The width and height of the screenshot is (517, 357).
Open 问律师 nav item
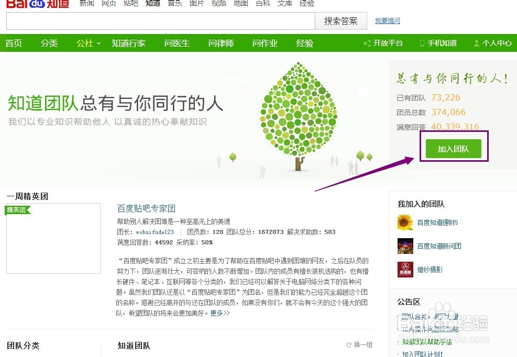(x=221, y=43)
